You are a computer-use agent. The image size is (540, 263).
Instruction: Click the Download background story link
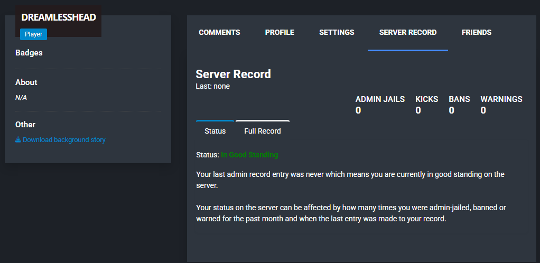(x=60, y=140)
